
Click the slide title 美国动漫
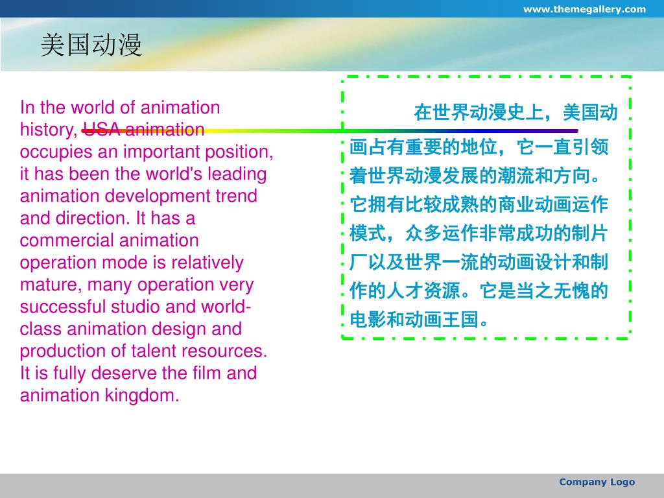point(91,45)
